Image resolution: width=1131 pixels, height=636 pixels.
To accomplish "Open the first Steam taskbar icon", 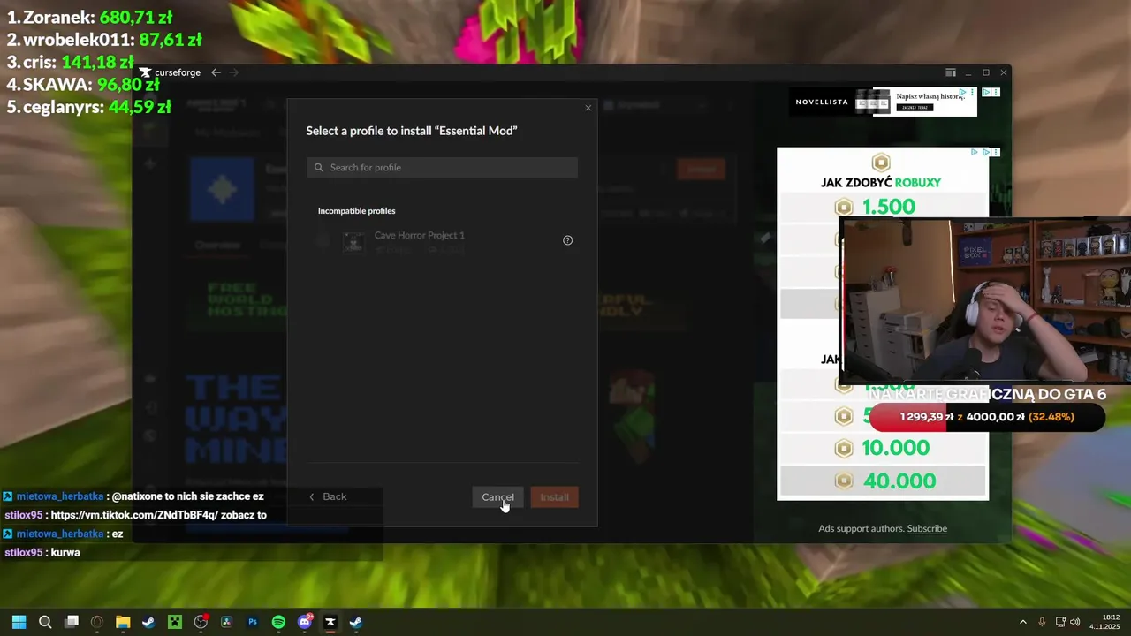I will [148, 622].
